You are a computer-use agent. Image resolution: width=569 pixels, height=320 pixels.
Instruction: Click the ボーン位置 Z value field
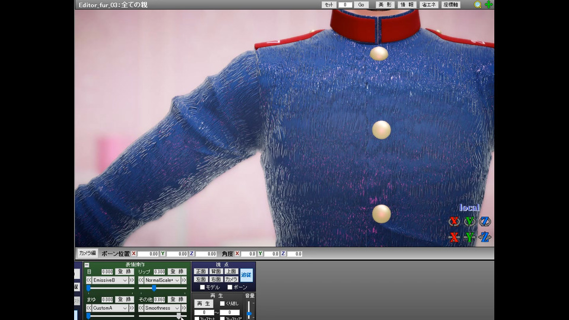[206, 254]
